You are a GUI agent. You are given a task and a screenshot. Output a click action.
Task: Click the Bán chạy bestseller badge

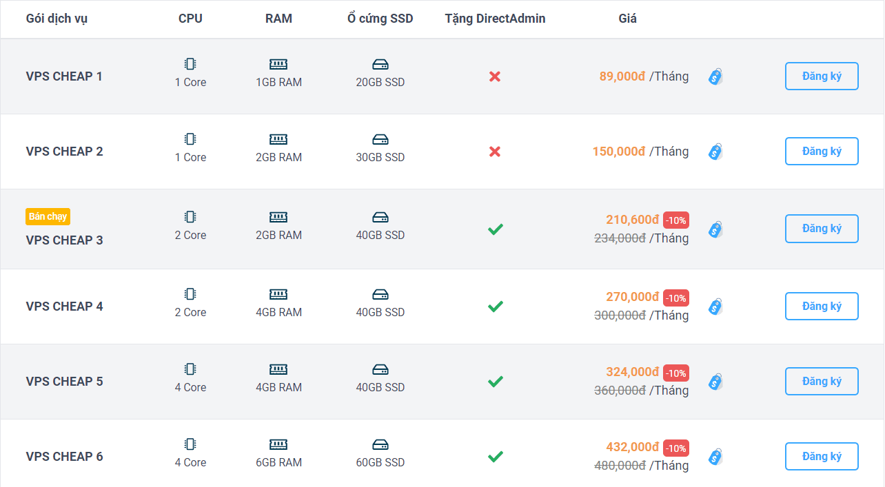48,216
